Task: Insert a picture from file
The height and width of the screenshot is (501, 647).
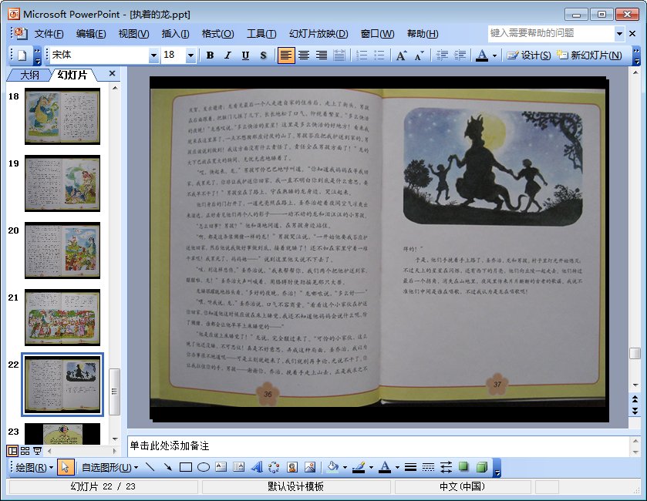Action: 310,467
